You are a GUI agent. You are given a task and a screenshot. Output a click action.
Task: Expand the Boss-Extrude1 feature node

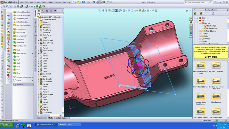tap(39, 40)
